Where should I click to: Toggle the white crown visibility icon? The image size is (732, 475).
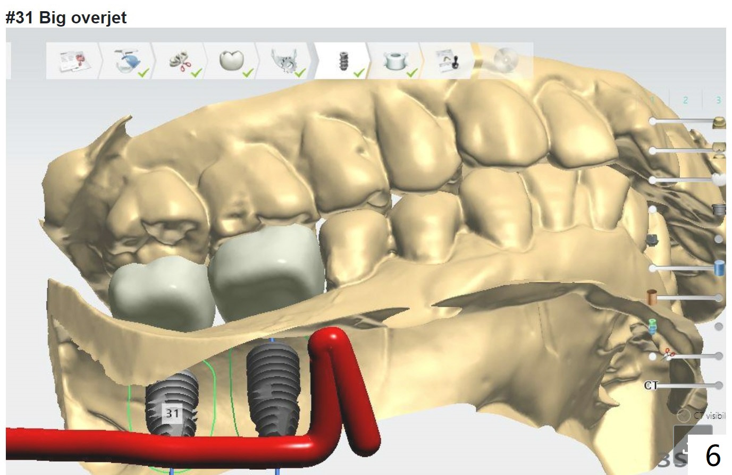[719, 180]
